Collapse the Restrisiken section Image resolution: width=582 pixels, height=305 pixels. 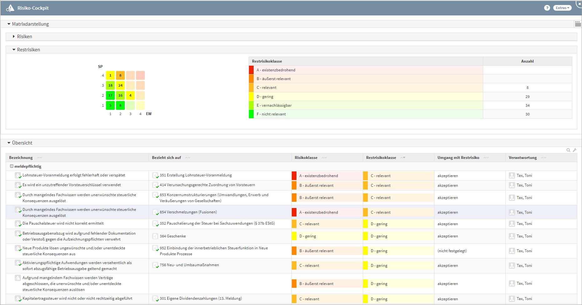pos(14,50)
